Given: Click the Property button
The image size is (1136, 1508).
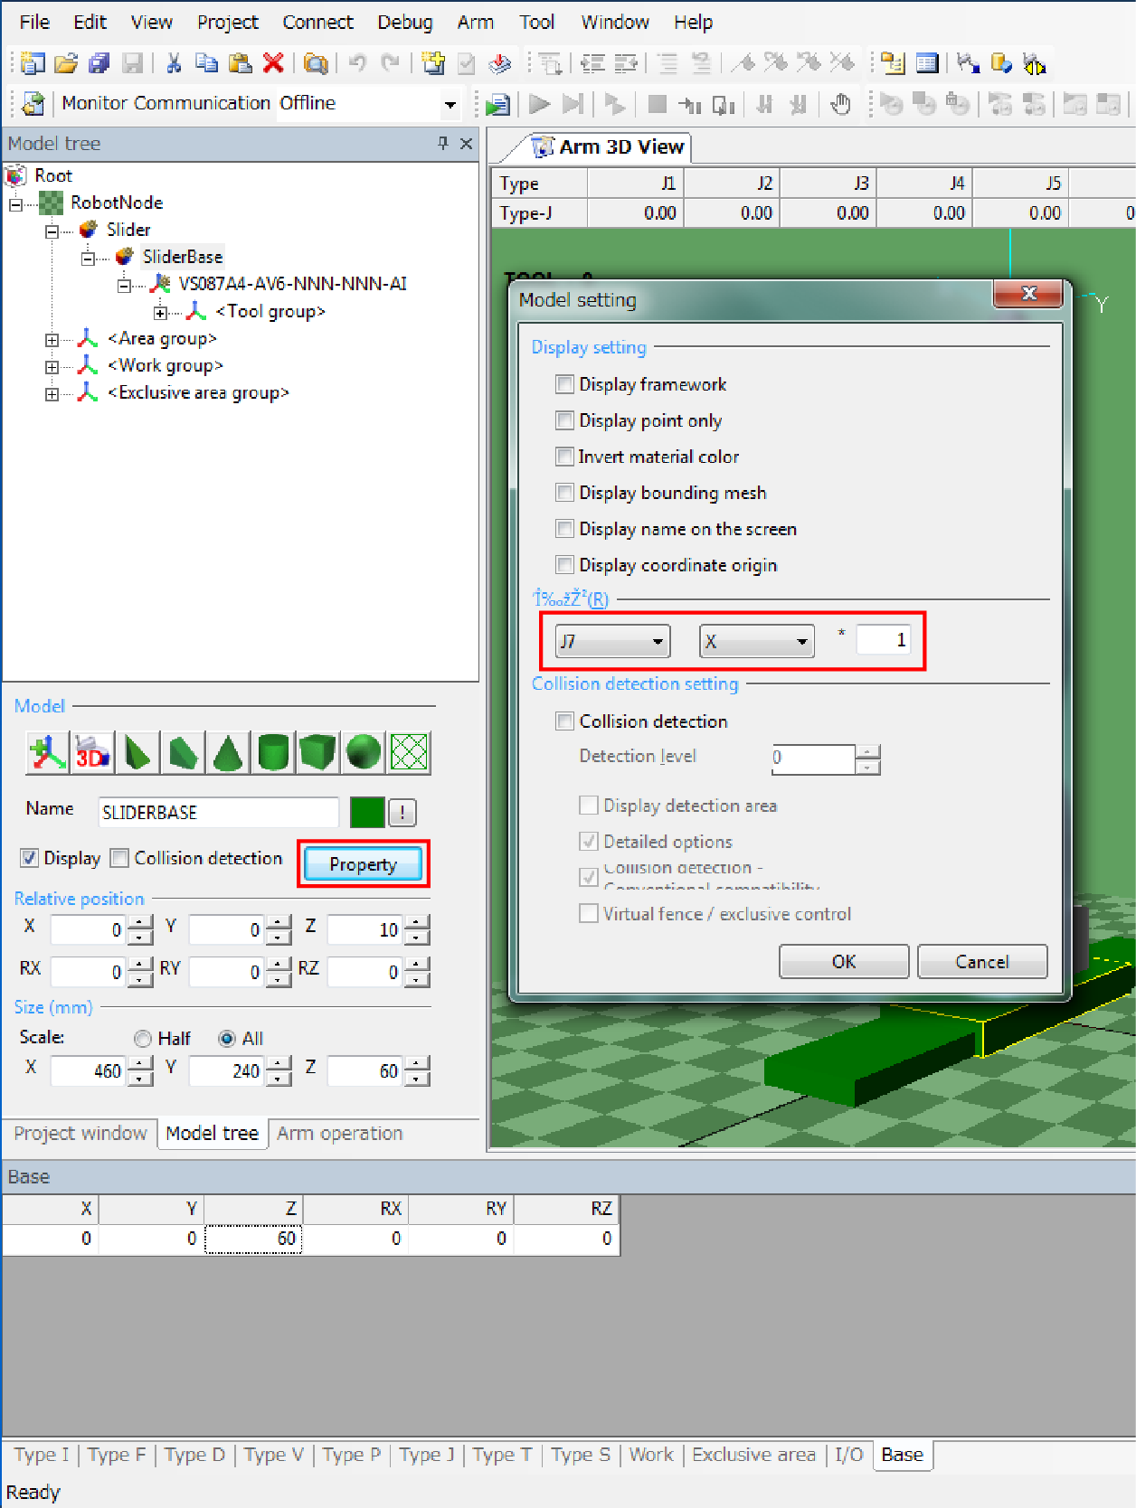Looking at the screenshot, I should point(363,864).
